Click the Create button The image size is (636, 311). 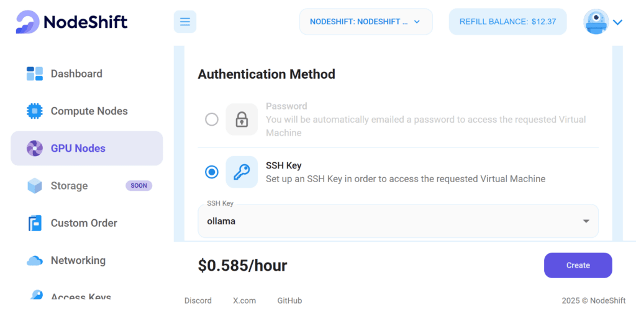point(578,265)
